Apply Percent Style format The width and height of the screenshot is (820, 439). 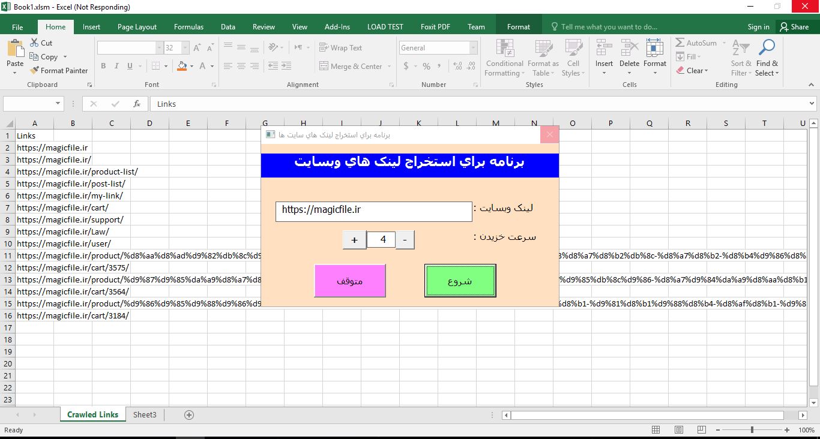tap(426, 66)
